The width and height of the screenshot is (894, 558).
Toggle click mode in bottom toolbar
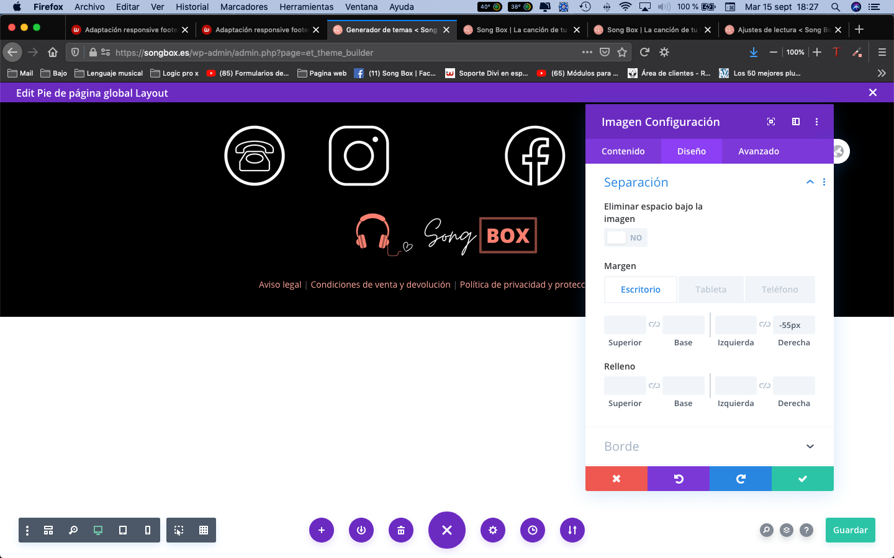(x=179, y=530)
